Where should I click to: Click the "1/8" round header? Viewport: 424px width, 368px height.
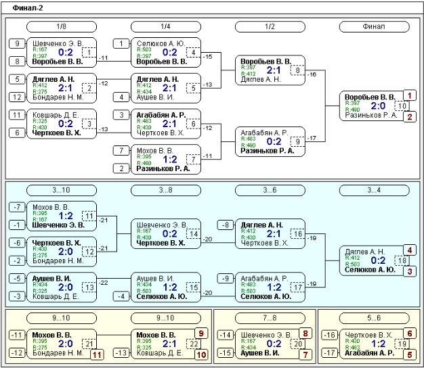[62, 27]
